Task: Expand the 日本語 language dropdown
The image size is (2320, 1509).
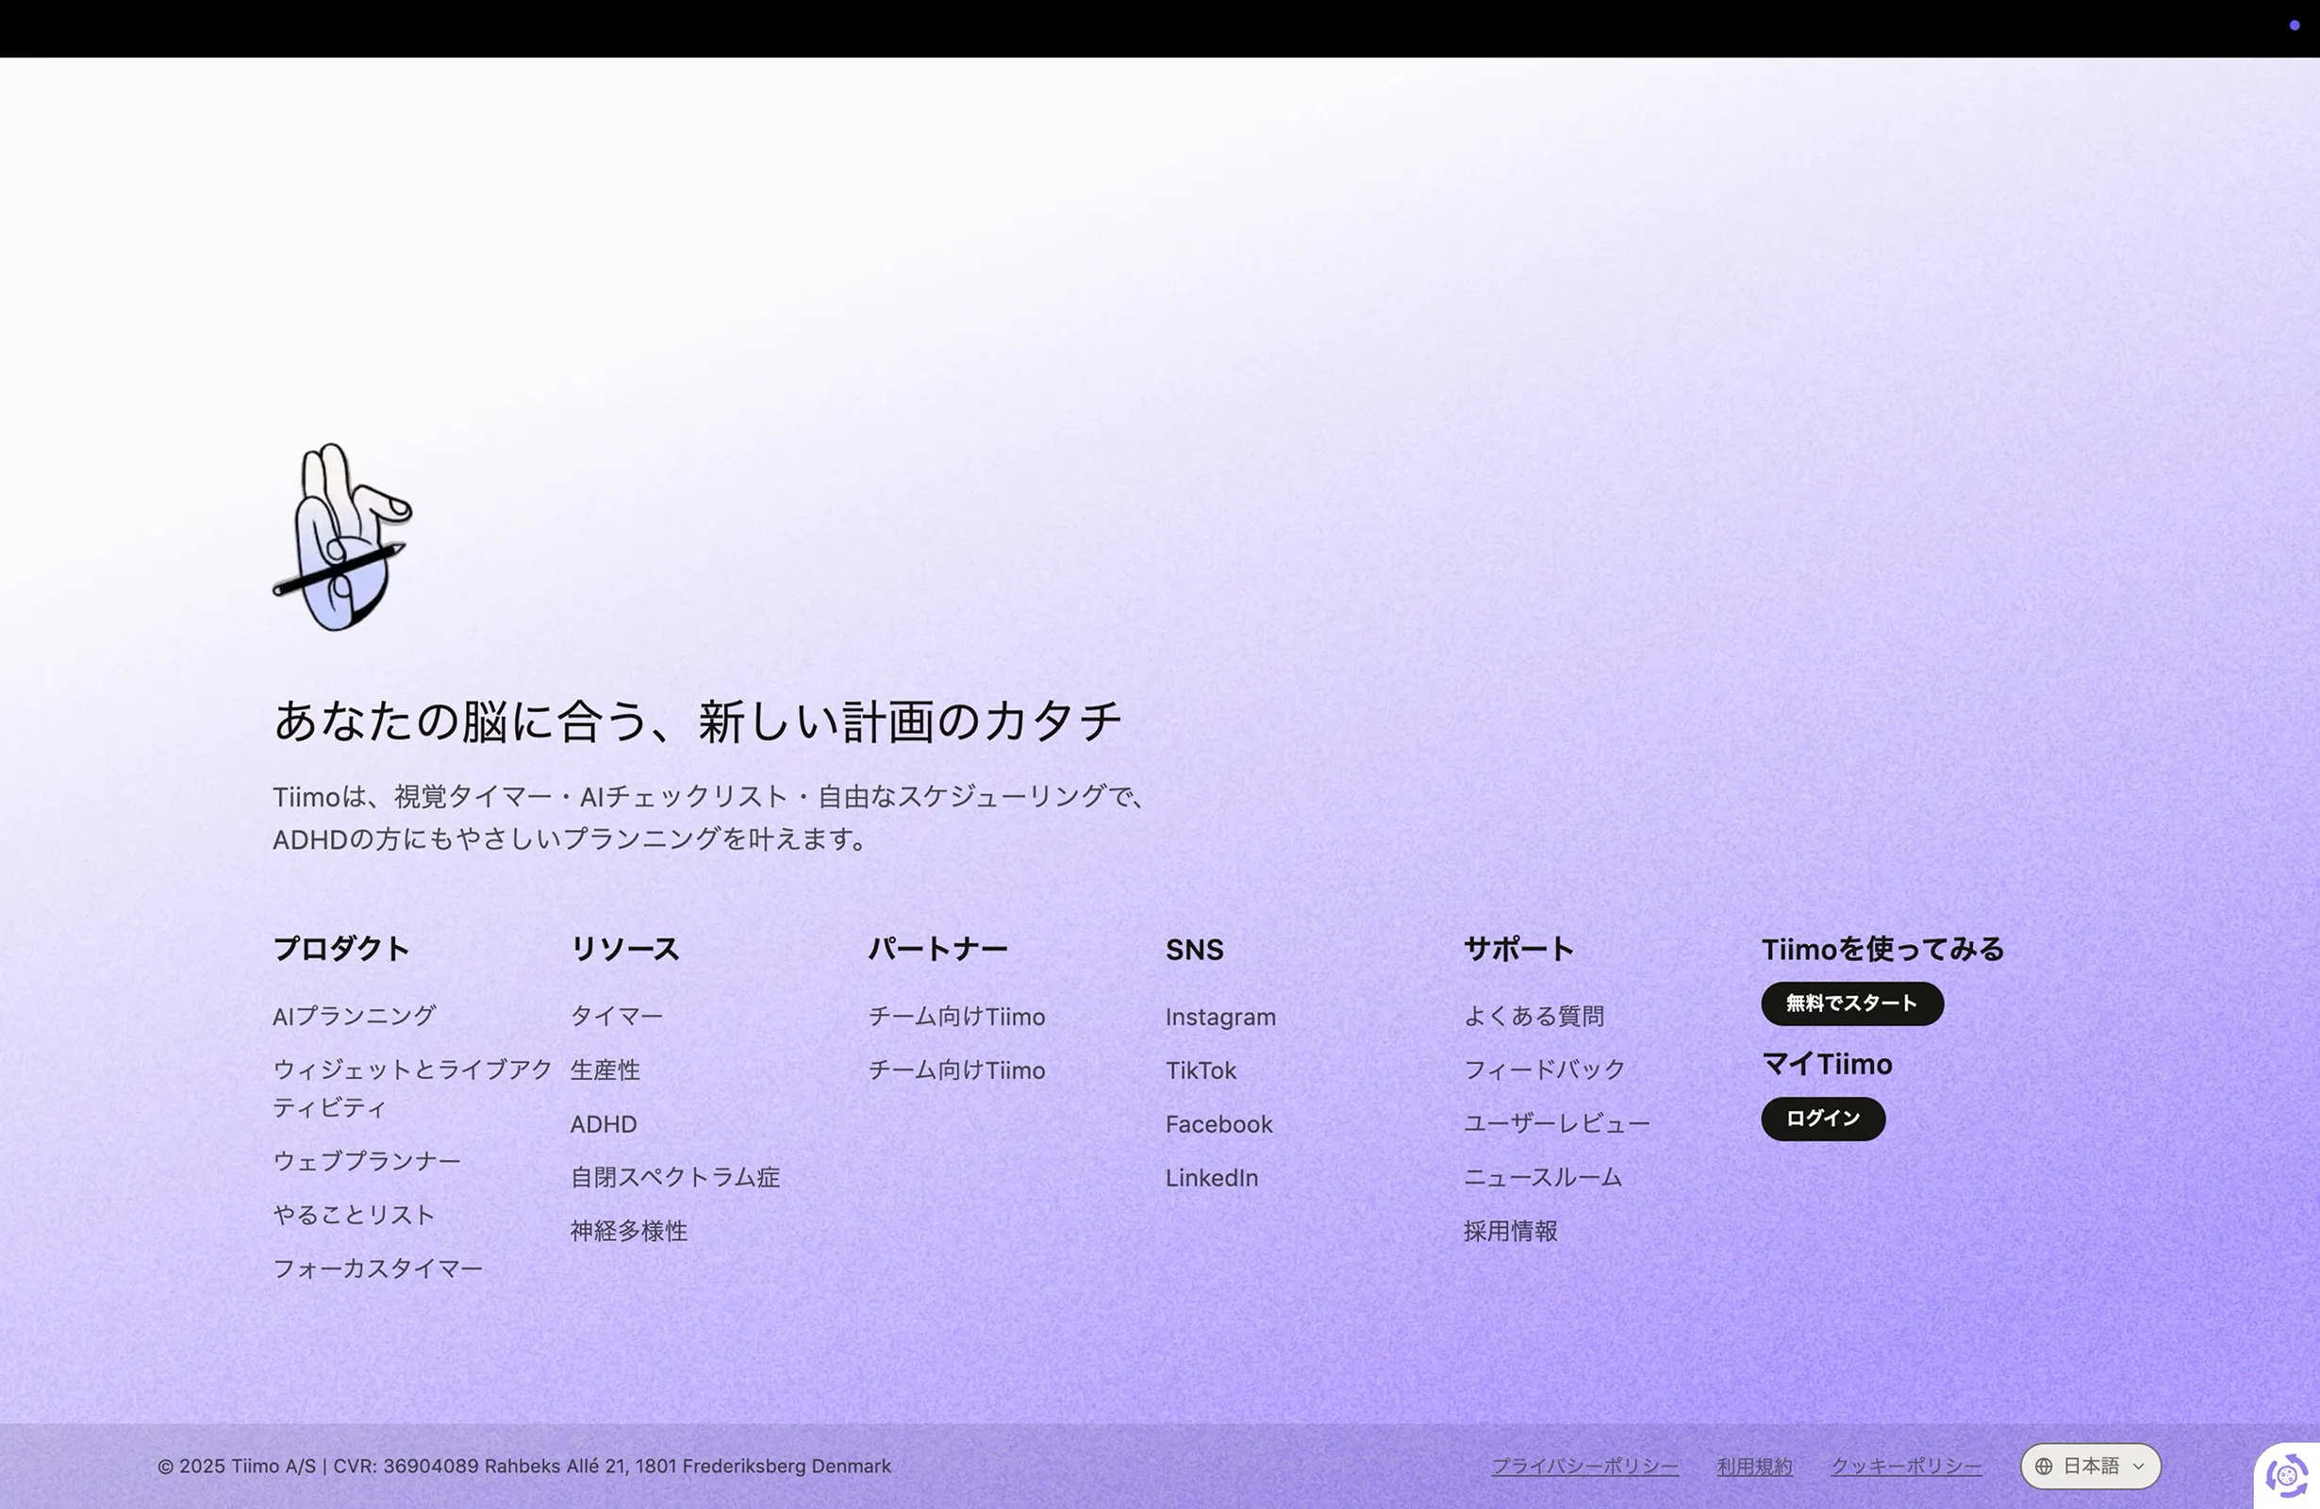Action: 2090,1467
